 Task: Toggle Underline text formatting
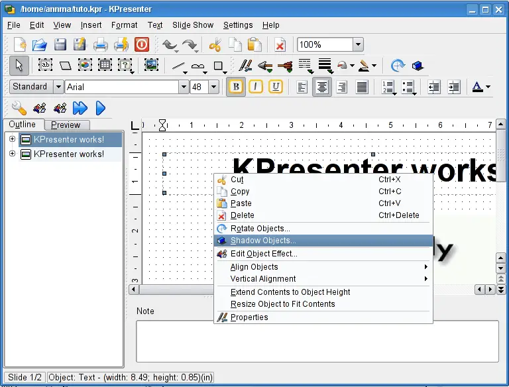275,87
